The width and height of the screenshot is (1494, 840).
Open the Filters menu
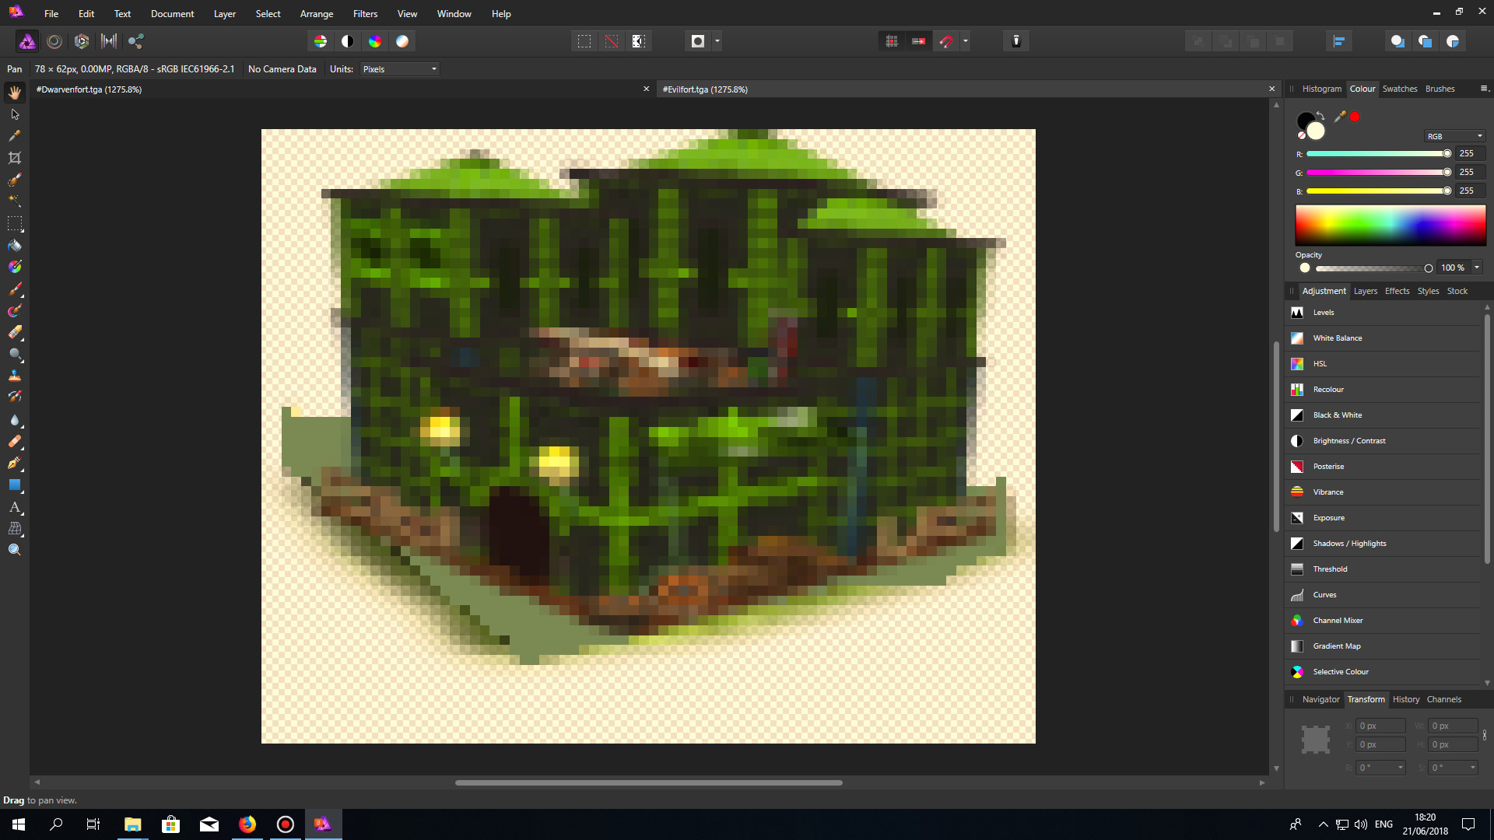click(x=365, y=14)
